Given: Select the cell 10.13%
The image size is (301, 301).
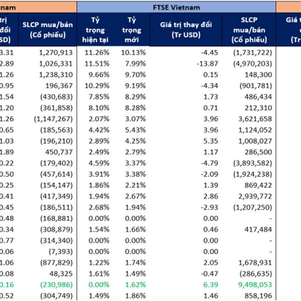Looking at the screenshot, I should coord(133,53).
